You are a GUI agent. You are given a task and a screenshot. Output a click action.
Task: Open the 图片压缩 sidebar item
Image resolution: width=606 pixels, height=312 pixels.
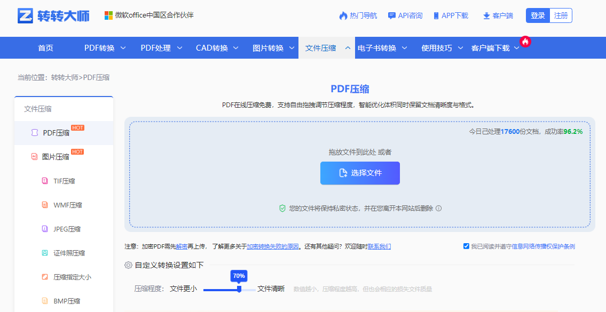[x=64, y=157]
